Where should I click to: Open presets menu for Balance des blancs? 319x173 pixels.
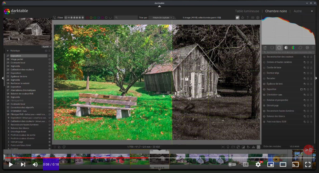click(x=311, y=116)
